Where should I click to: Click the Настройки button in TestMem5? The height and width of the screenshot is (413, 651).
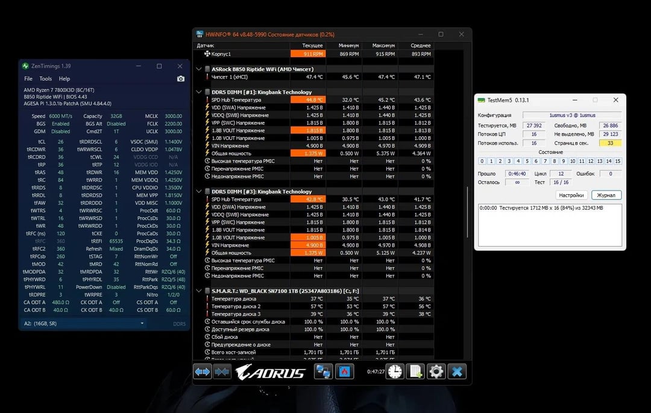coord(571,195)
